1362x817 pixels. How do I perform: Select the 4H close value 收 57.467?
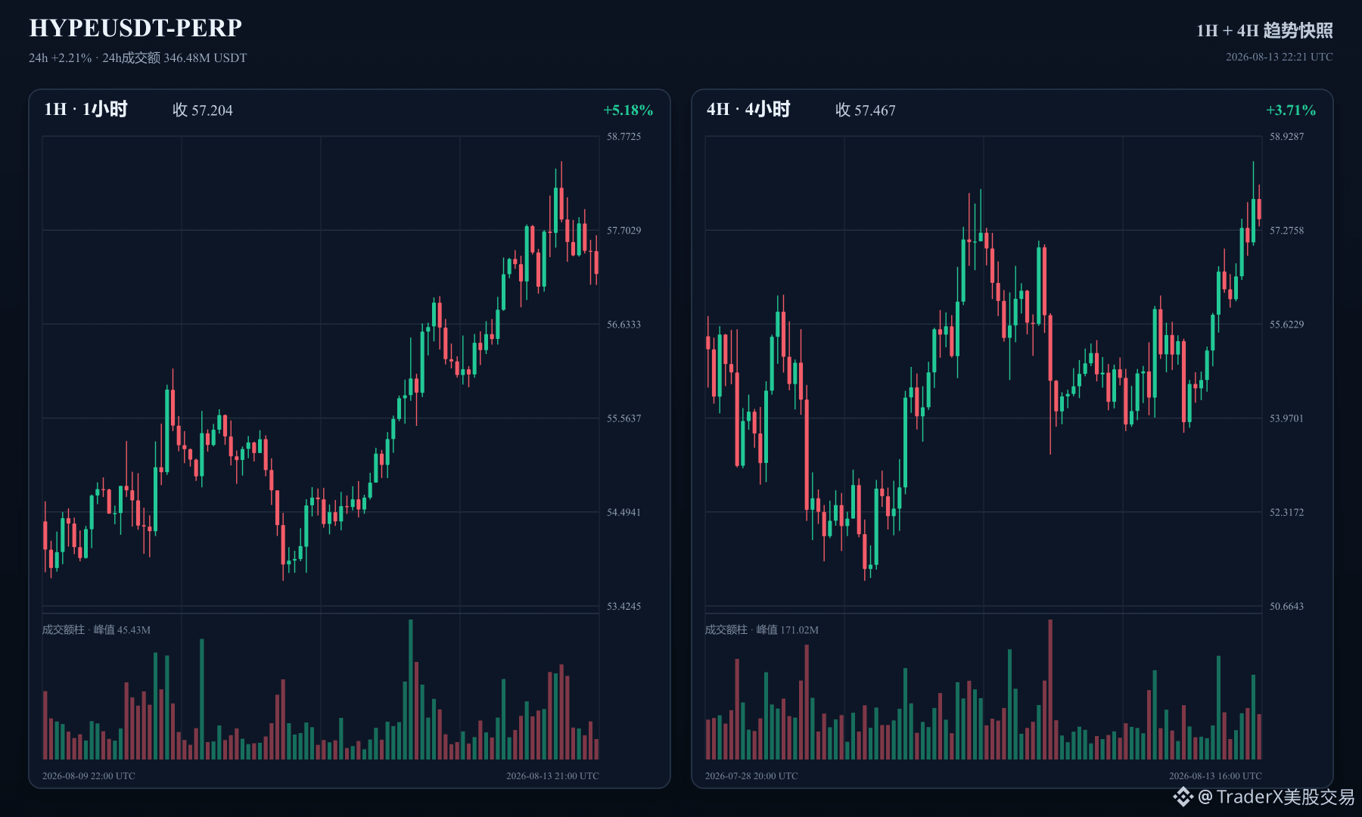point(866,110)
